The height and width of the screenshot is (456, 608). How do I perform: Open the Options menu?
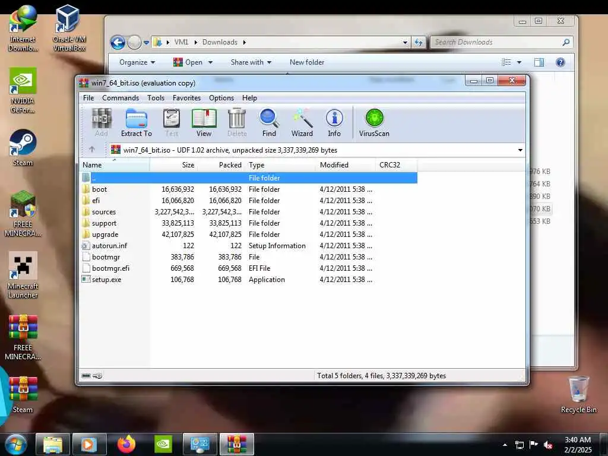click(x=221, y=98)
